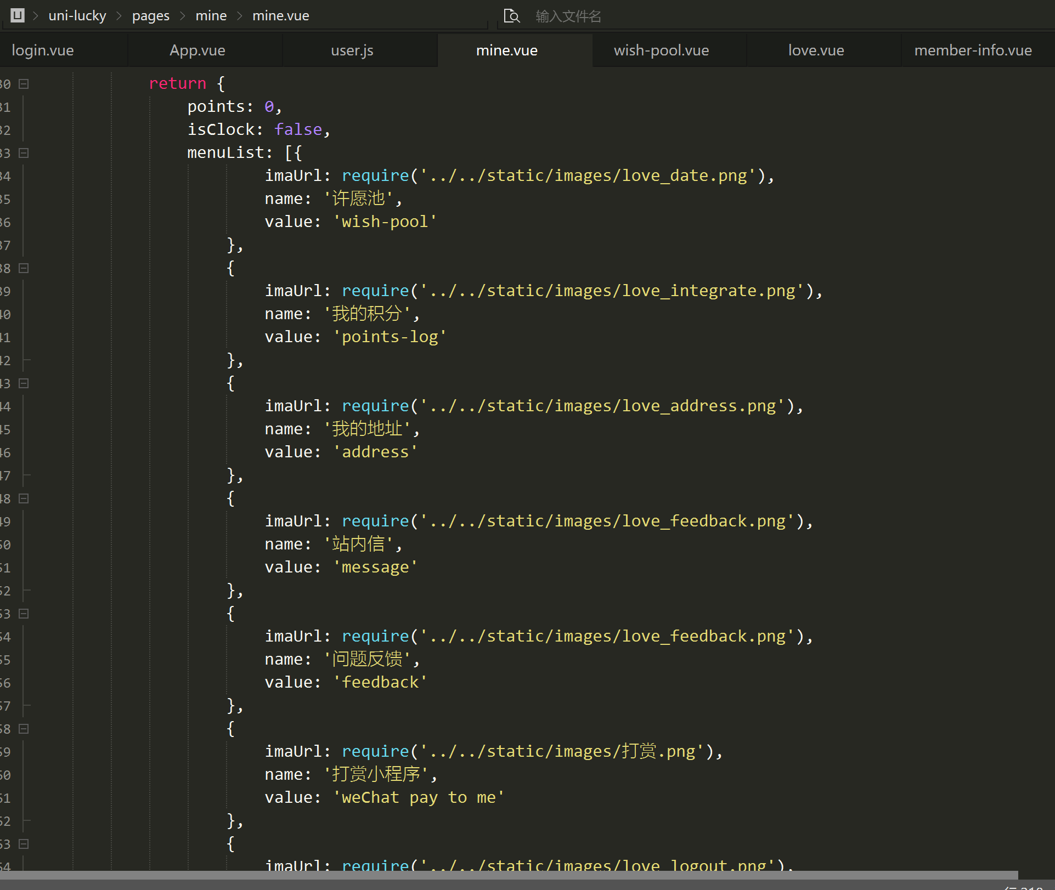1055x890 pixels.
Task: Open member-info.vue tab
Action: (972, 49)
